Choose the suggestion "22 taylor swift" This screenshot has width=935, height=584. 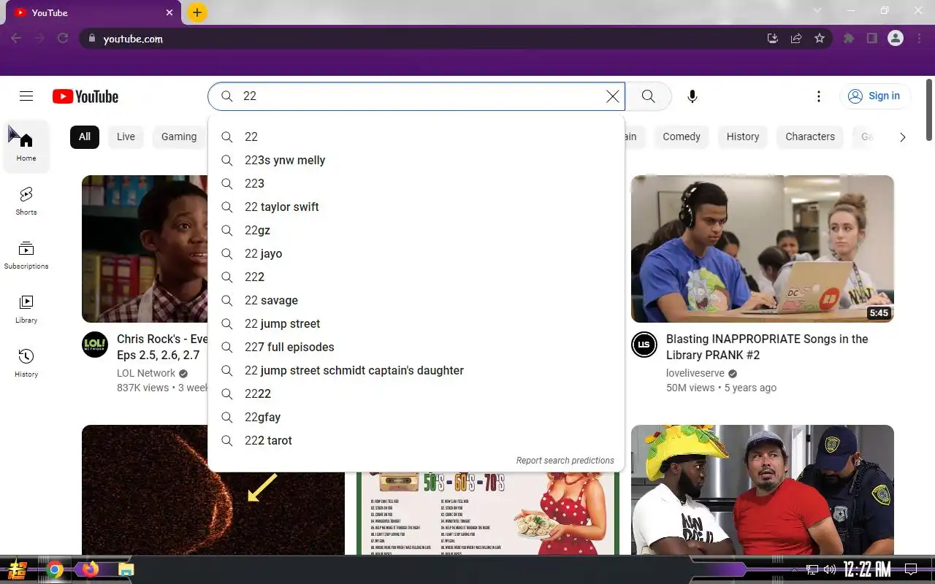416,207
